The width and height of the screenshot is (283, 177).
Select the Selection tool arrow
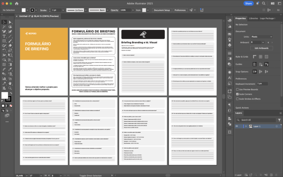4,22
